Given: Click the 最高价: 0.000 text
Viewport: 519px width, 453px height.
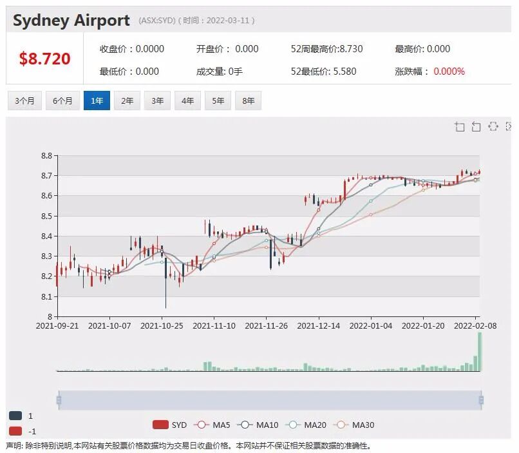Looking at the screenshot, I should [x=422, y=49].
